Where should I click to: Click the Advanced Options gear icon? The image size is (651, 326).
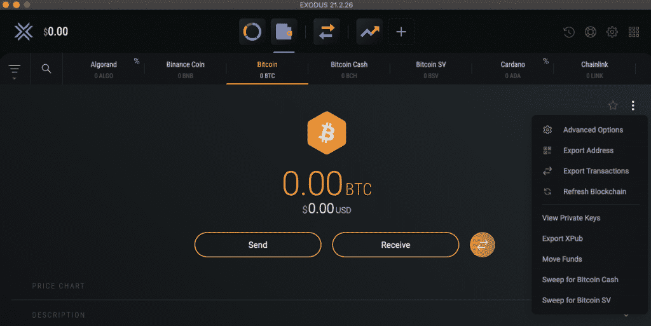(x=547, y=130)
